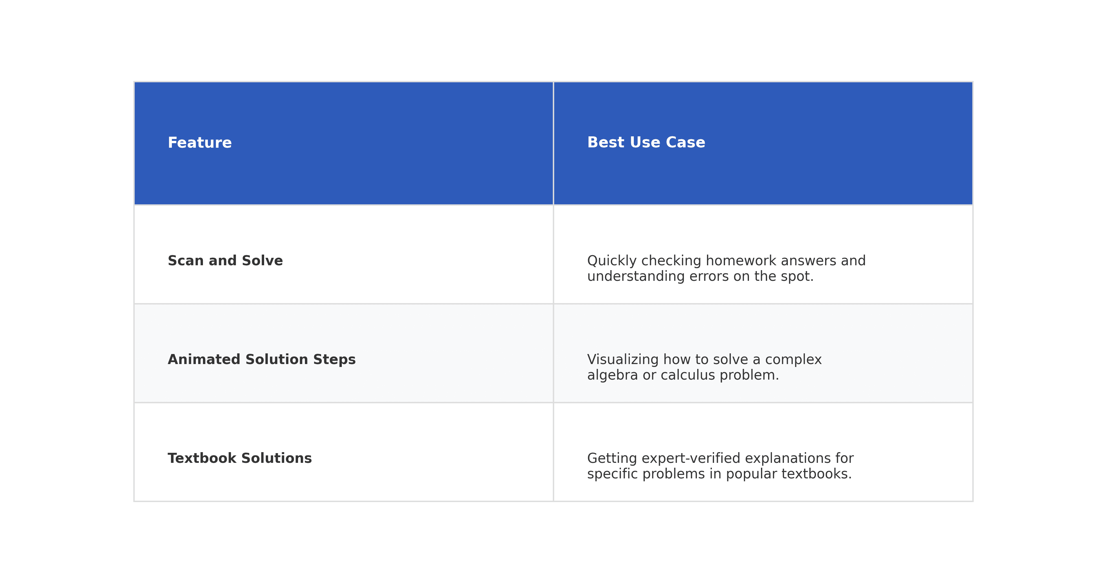
Task: Click the line 'algebra or calculus problem.'
Action: 683,375
